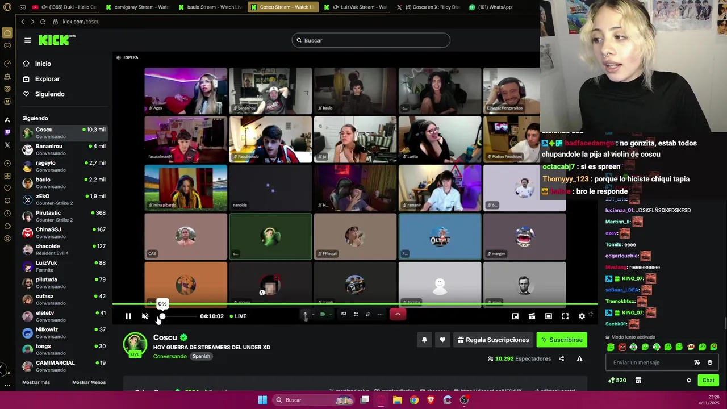This screenshot has height=409, width=727.
Task: Select rageylo channel in sidebar
Action: tap(64, 166)
